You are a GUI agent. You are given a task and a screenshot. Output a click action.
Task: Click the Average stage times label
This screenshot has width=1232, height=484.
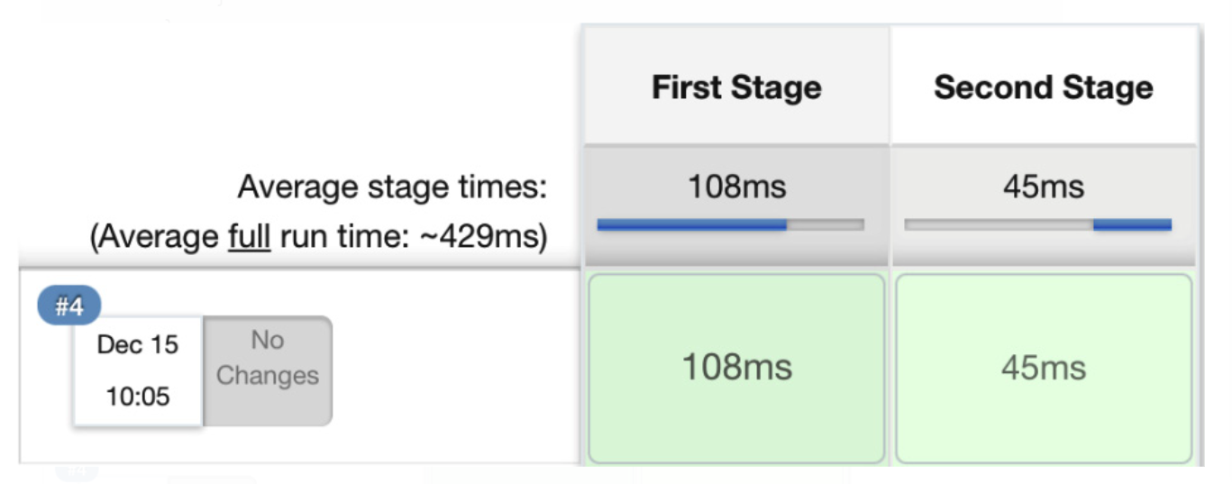[392, 188]
